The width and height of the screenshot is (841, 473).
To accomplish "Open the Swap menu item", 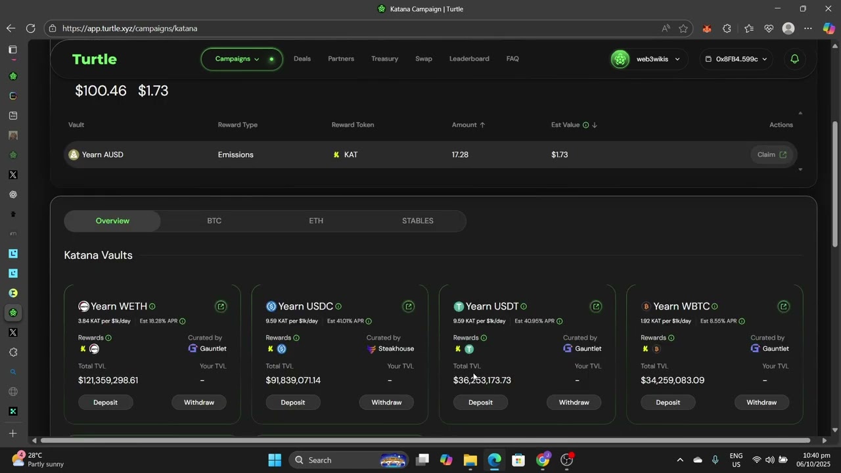I will click(x=424, y=59).
